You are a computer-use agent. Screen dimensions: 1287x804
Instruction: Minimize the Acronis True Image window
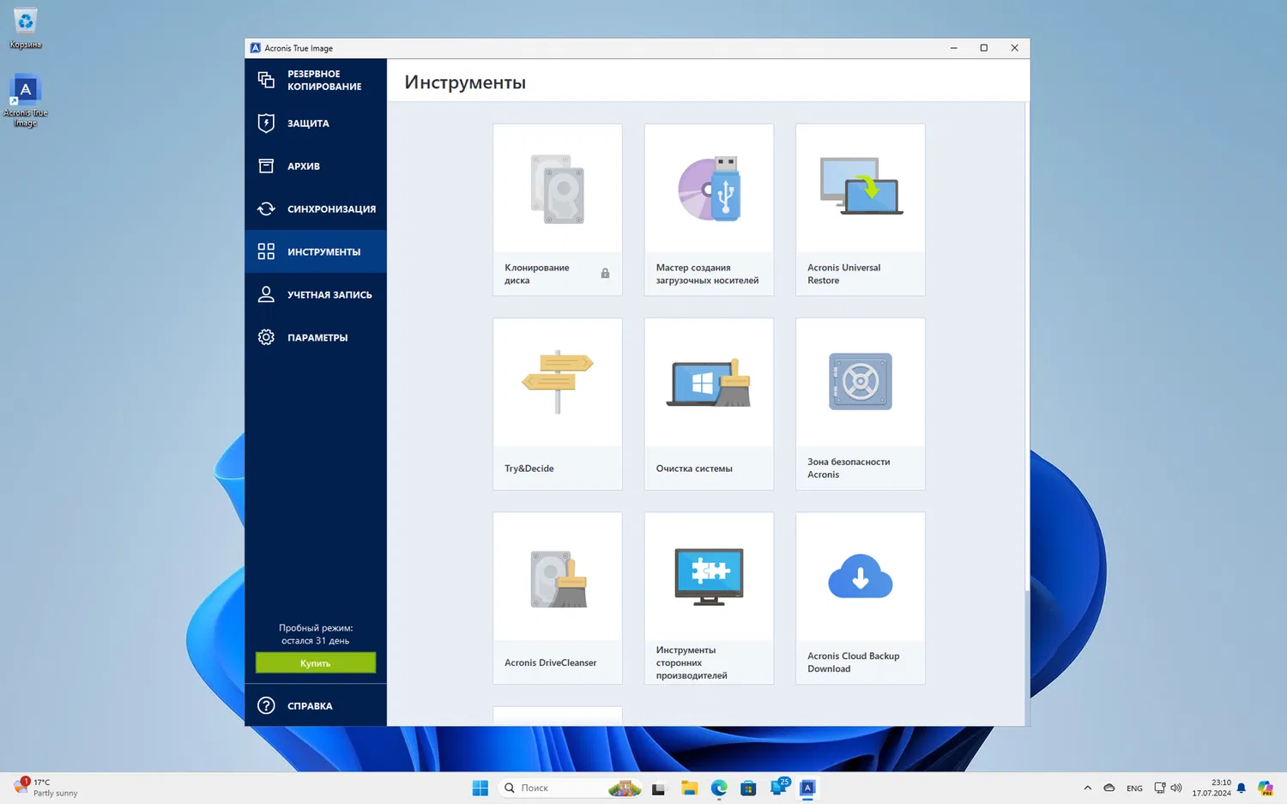point(953,48)
